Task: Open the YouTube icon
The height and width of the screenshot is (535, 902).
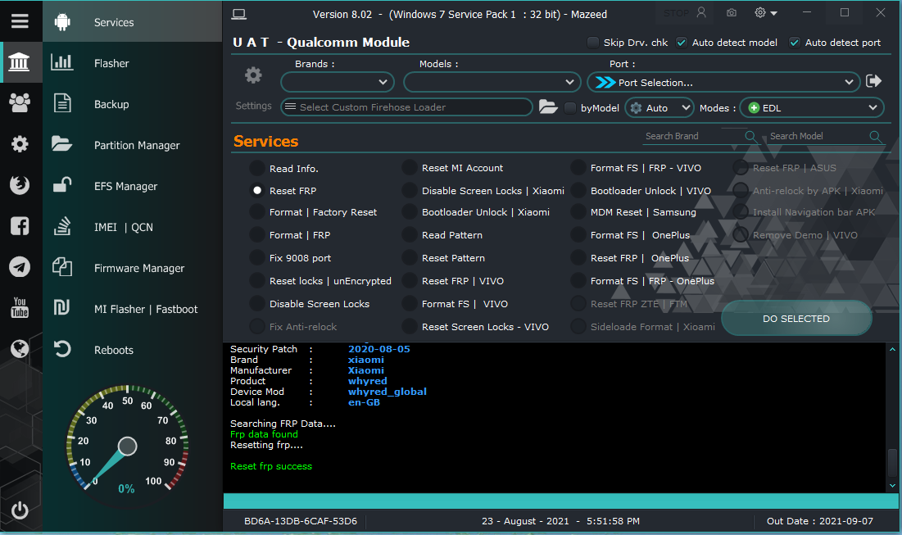Action: click(20, 308)
